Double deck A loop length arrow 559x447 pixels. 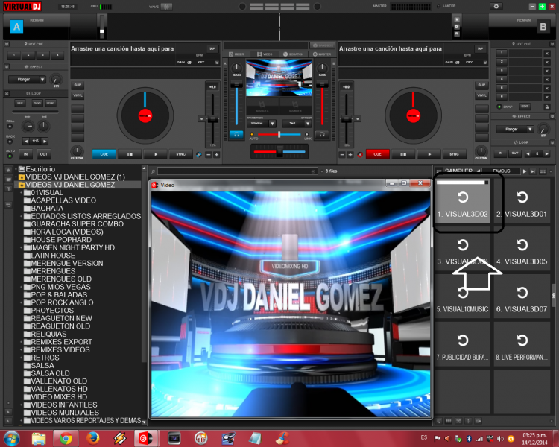(45, 141)
